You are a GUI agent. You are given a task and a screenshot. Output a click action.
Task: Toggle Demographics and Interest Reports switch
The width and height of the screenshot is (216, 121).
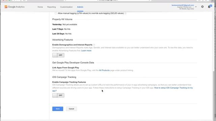pyautogui.click(x=58, y=55)
